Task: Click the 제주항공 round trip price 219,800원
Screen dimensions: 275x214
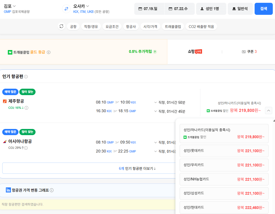Action: pyautogui.click(x=245, y=110)
